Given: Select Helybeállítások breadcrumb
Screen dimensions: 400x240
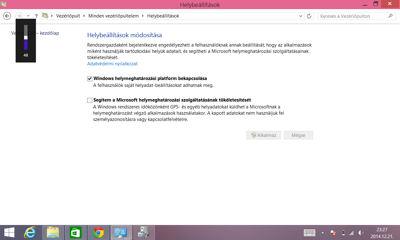Looking at the screenshot, I should (x=163, y=16).
